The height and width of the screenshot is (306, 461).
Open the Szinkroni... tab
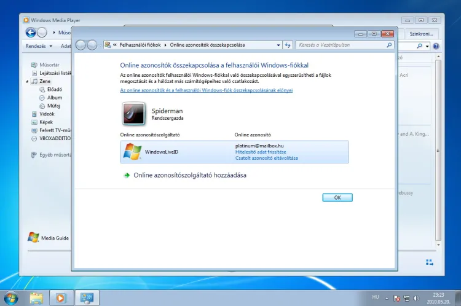[424, 33]
